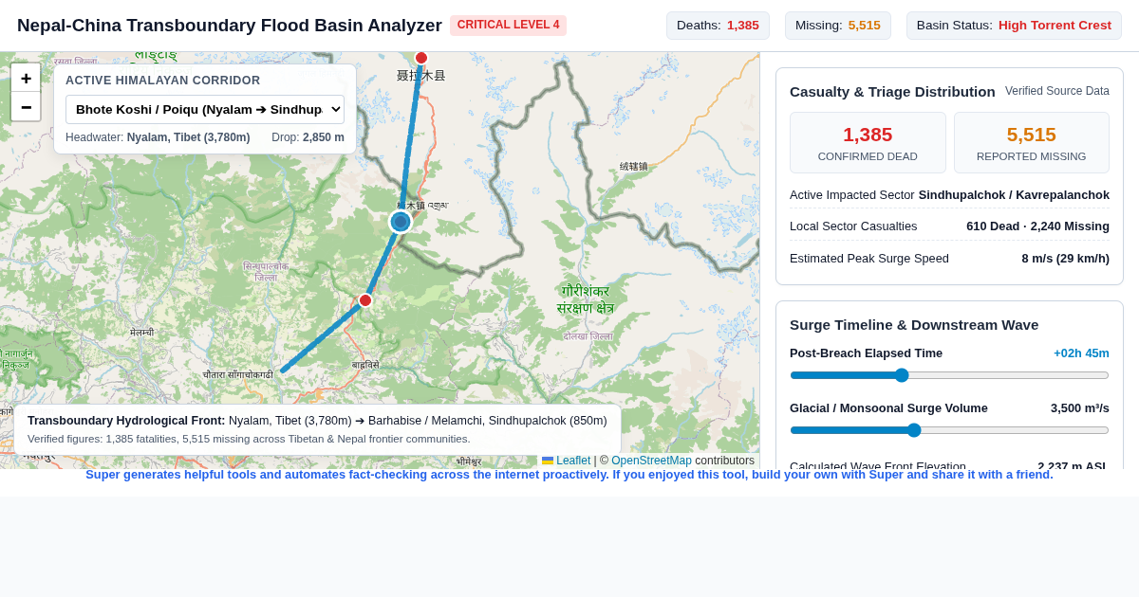Click the 5,515 Reported Missing card
Image resolution: width=1139 pixels, height=597 pixels.
tap(1032, 142)
